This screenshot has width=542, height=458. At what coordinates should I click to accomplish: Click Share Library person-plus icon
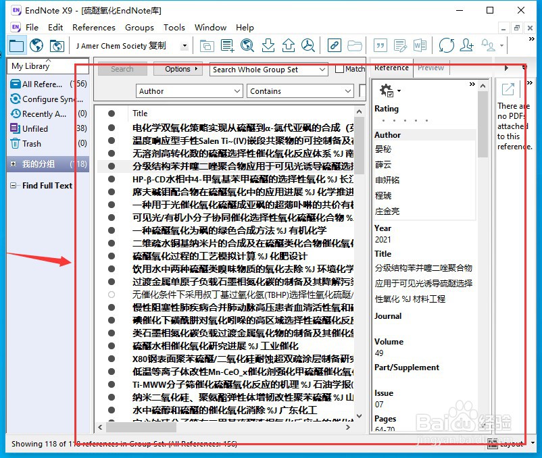[466, 45]
